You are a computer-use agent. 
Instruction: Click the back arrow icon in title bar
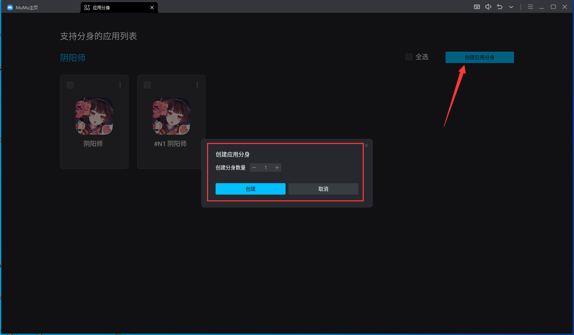pyautogui.click(x=500, y=7)
